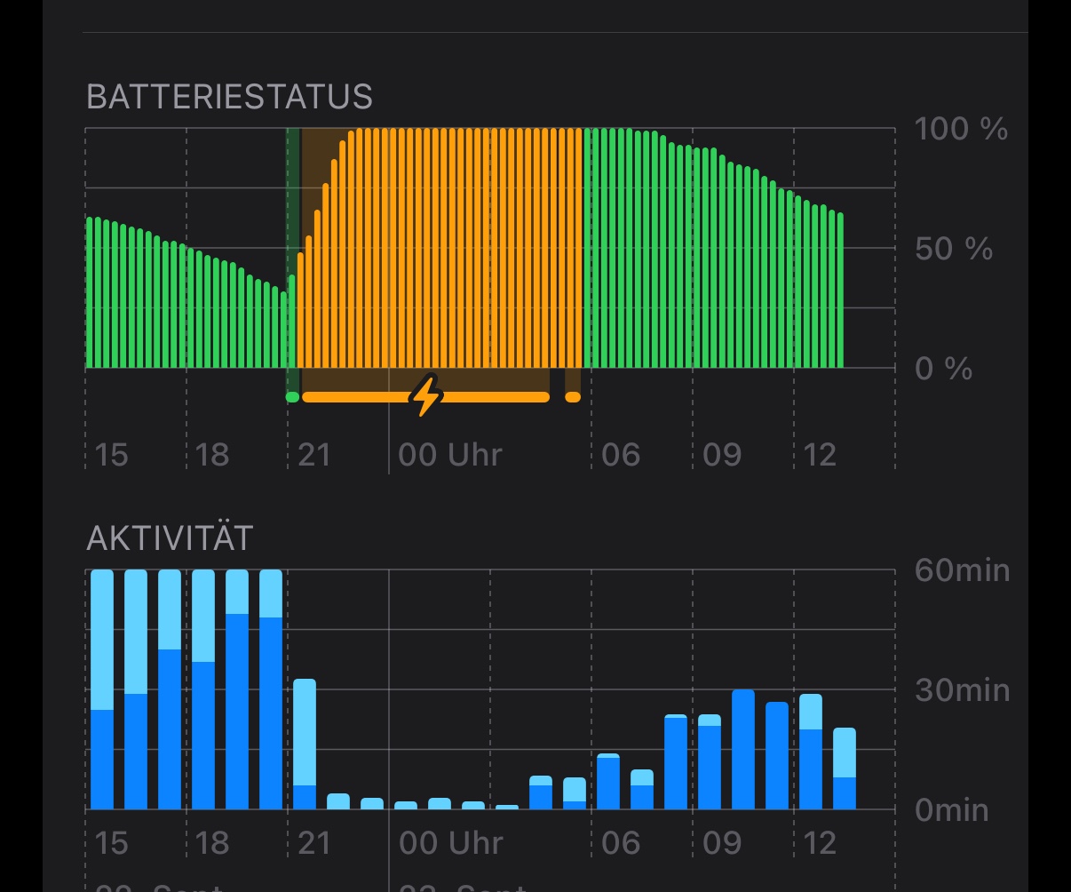Select the last activity bar after 12 Uhr
The width and height of the screenshot is (1071, 892).
tap(845, 769)
